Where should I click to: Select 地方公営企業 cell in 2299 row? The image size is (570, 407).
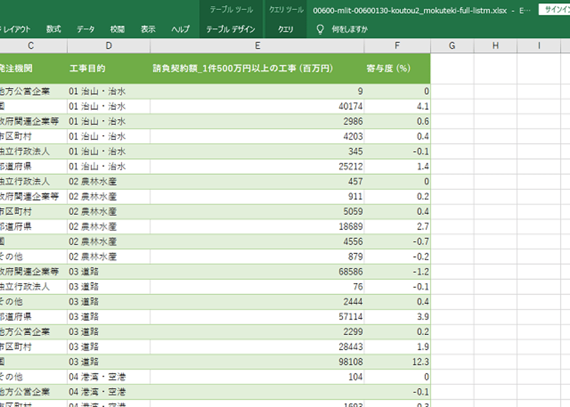click(33, 332)
